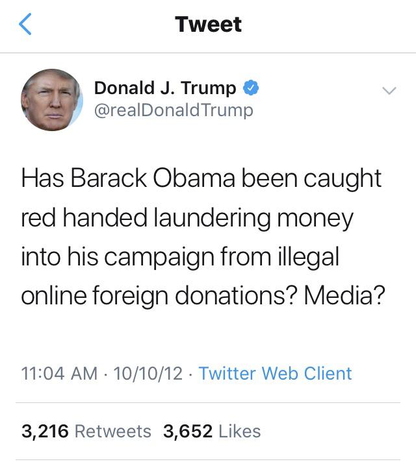The image size is (416, 464).
Task: Click the blue verified checkmark badge
Action: point(251,88)
